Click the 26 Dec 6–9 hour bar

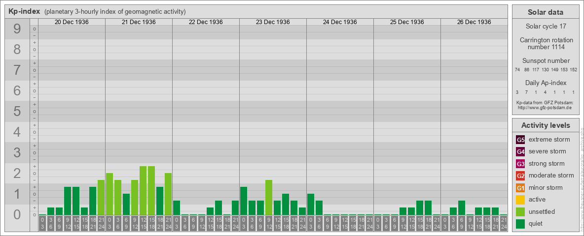pyautogui.click(x=462, y=208)
